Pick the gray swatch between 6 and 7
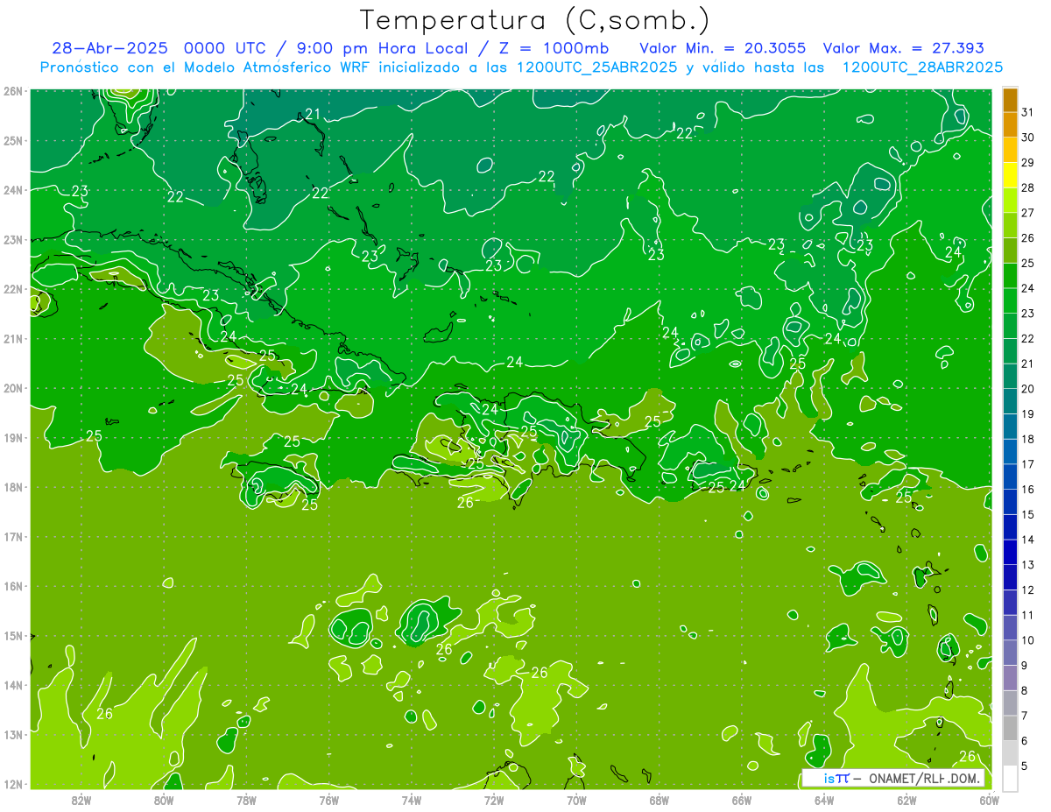The height and width of the screenshot is (812, 1051). 1010,728
